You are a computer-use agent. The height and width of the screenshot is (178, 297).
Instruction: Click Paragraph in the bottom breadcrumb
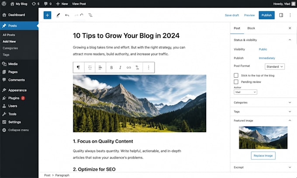coord(62,175)
